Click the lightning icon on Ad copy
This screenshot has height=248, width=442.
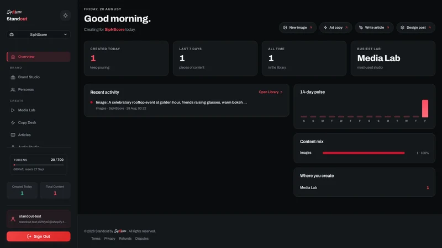[325, 28]
